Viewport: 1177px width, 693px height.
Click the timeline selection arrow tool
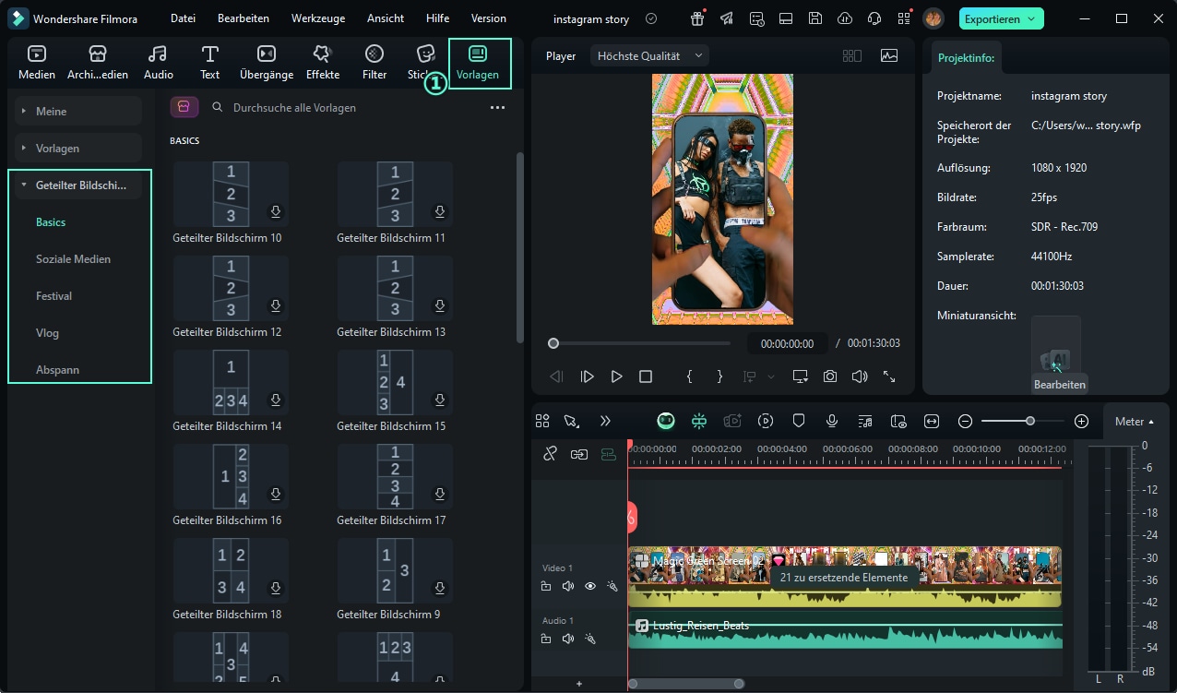click(x=572, y=421)
